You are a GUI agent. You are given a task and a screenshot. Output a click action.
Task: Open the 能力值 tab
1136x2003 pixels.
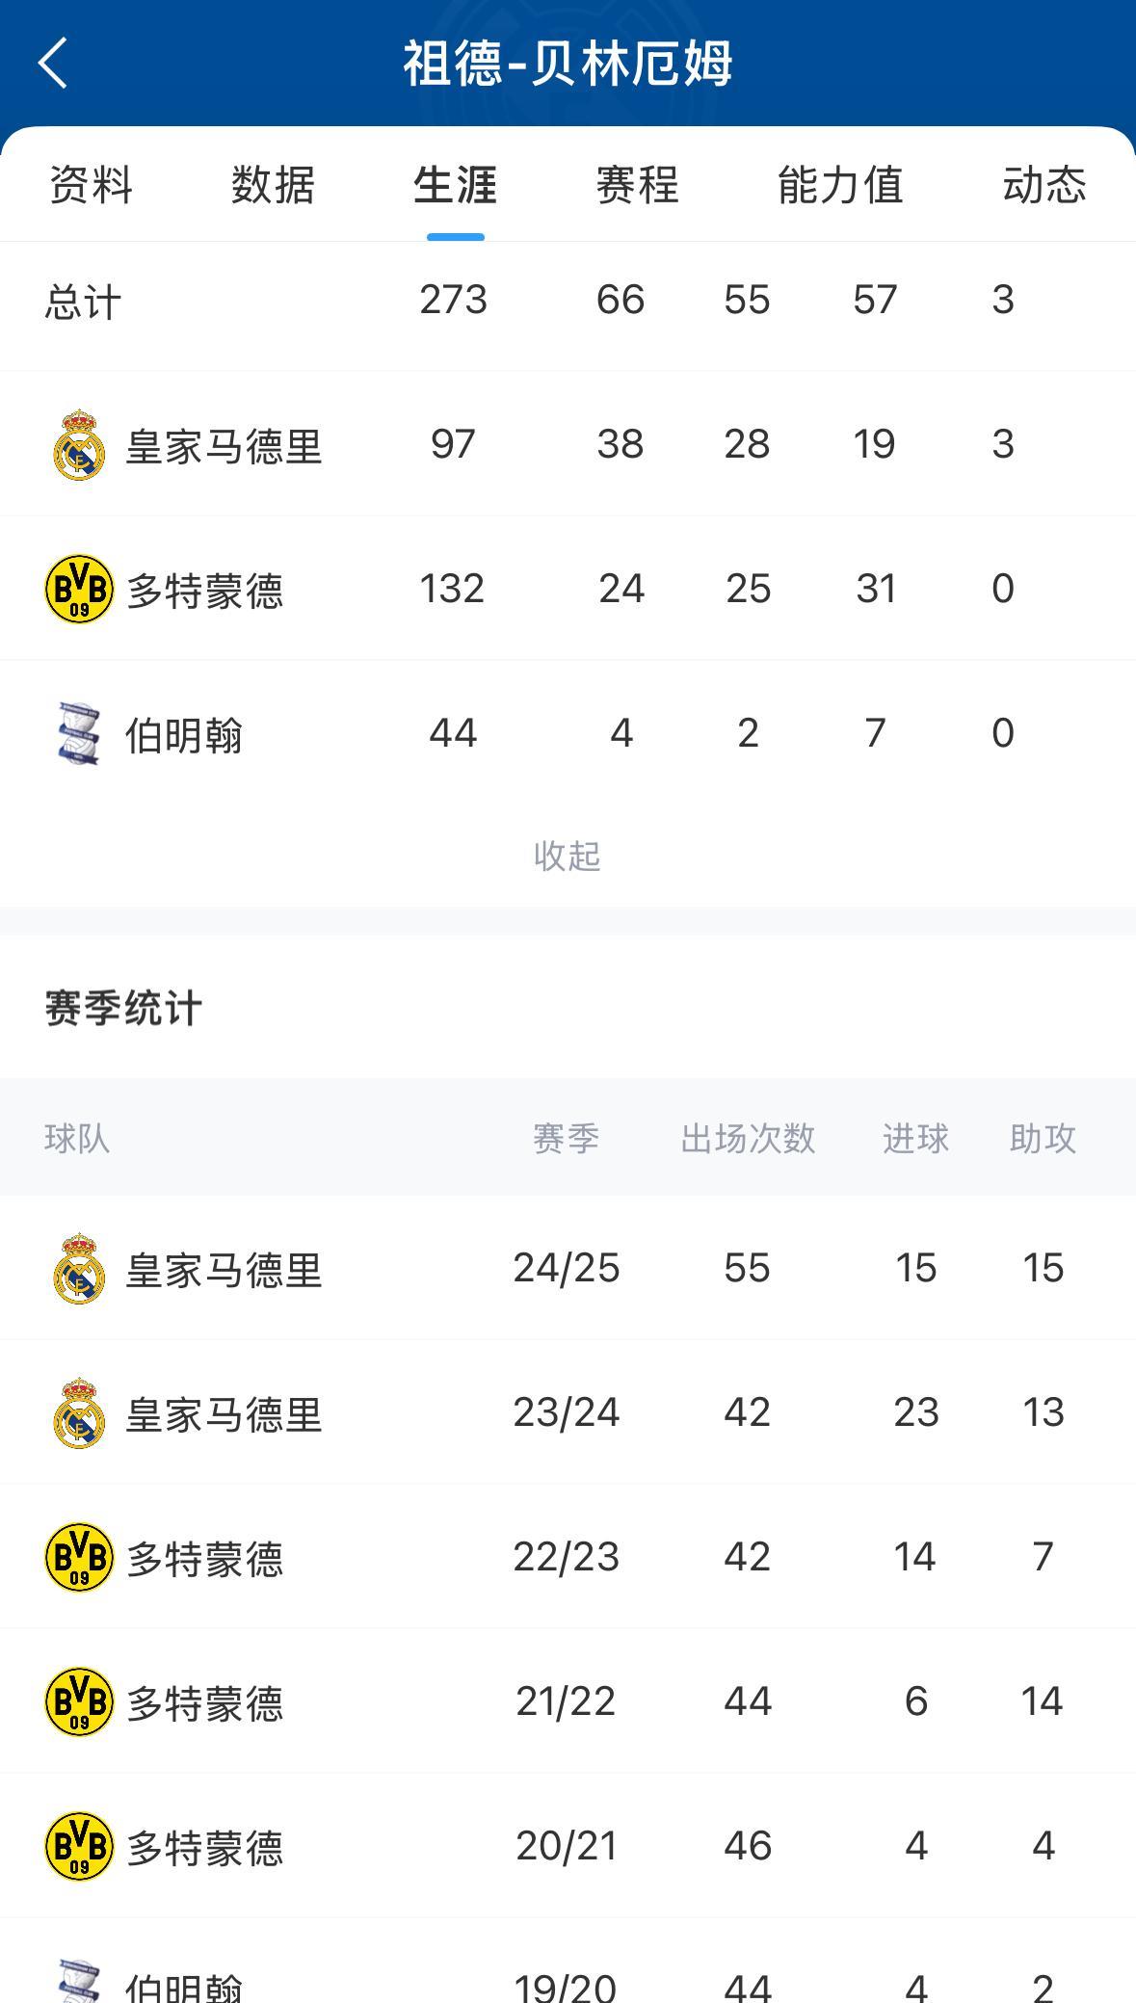point(840,185)
